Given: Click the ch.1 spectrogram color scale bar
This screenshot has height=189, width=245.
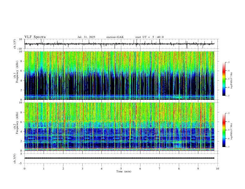Looking at the screenshot, I should click(224, 79).
